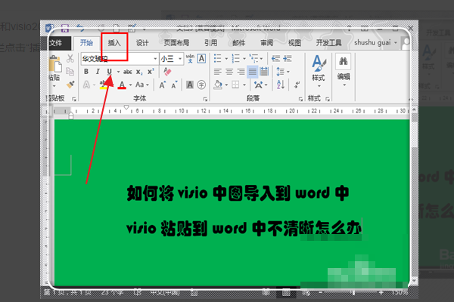Toggle strikethrough abc formatting
454x302 pixels.
tap(128, 72)
